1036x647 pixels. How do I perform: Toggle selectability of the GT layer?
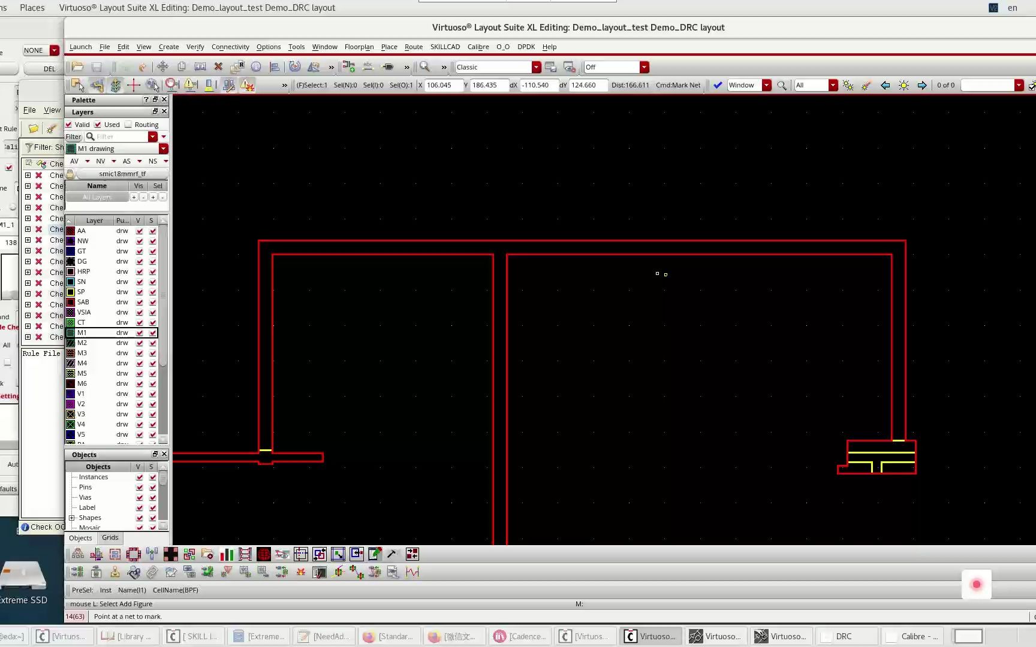(153, 251)
